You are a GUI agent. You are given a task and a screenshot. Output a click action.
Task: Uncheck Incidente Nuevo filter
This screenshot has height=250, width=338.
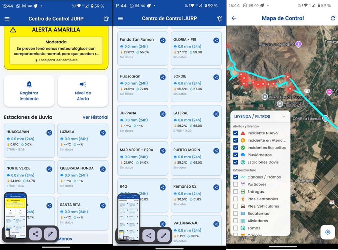(236, 133)
